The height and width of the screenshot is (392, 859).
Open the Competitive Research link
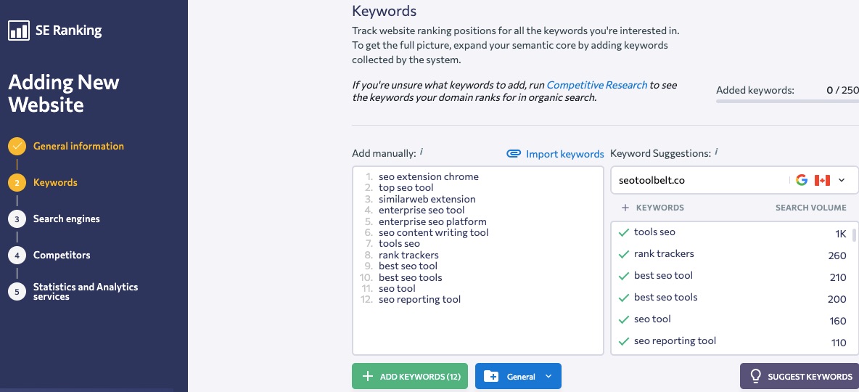[x=596, y=85]
